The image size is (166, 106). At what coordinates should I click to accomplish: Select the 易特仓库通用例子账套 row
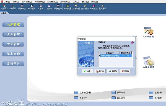click(115, 56)
